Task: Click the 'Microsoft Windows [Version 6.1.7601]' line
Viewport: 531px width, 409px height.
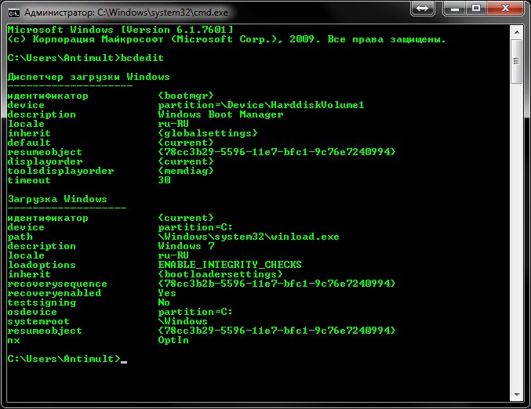Action: pos(120,30)
